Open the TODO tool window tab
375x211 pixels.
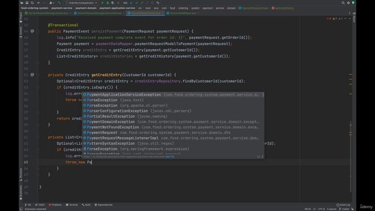coord(40,205)
